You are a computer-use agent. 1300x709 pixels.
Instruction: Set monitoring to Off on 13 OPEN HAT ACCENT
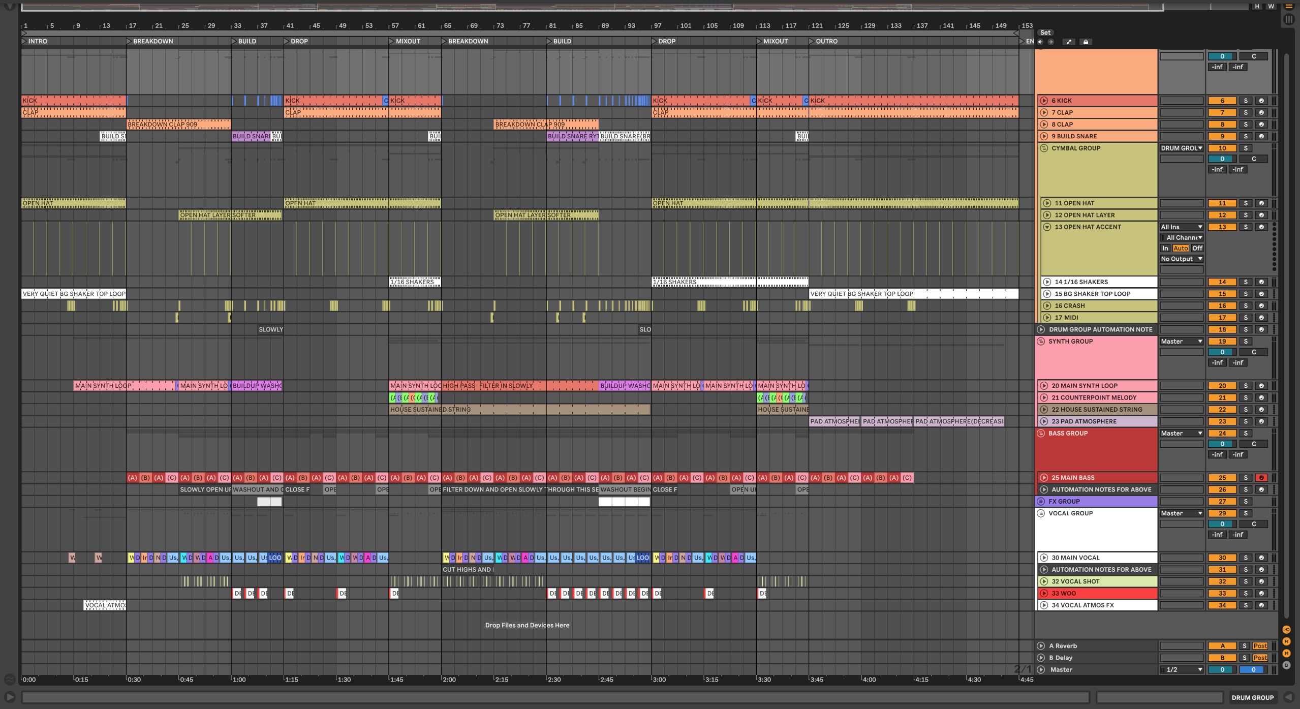[1197, 248]
